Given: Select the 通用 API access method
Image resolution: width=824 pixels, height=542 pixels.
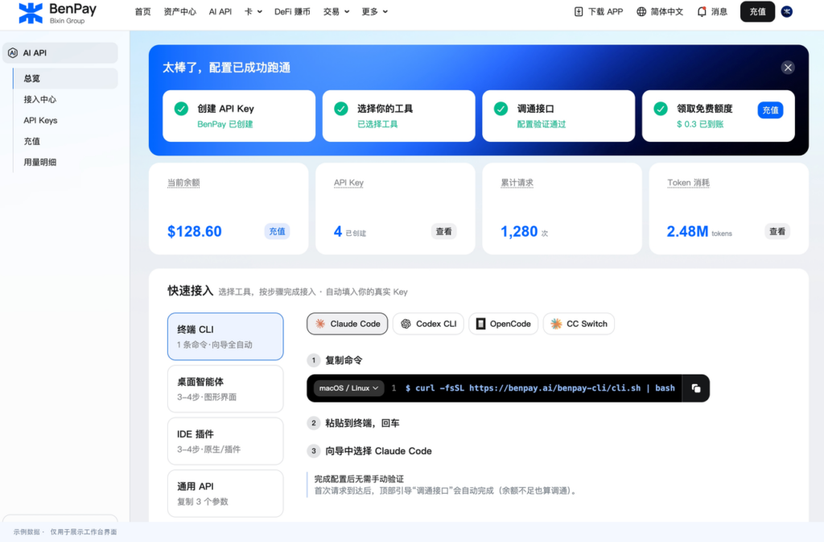Looking at the screenshot, I should coord(225,494).
